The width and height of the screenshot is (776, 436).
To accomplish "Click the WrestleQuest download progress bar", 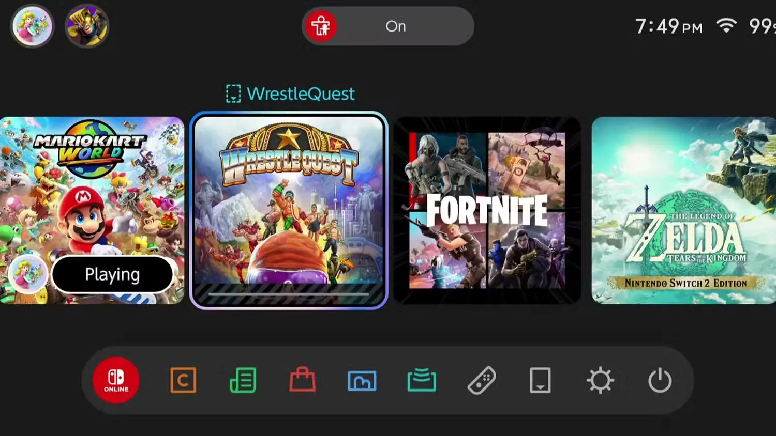I will (289, 294).
